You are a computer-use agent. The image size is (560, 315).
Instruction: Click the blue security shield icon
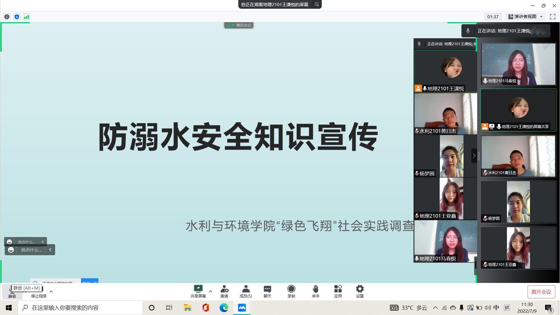[x=17, y=17]
